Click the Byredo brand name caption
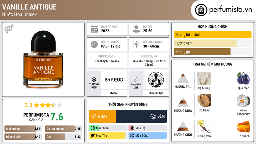 [114, 93]
